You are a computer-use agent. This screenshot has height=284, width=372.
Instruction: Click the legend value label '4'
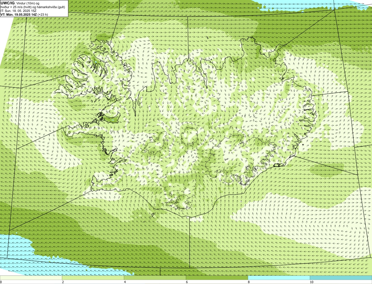coord(125,282)
